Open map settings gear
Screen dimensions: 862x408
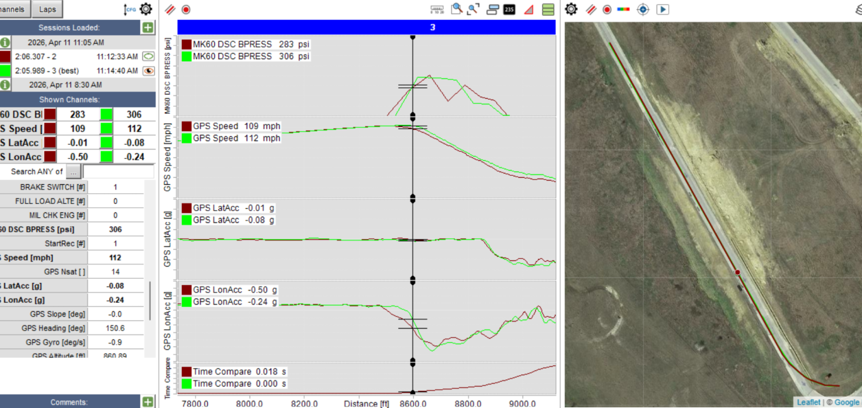coord(571,10)
